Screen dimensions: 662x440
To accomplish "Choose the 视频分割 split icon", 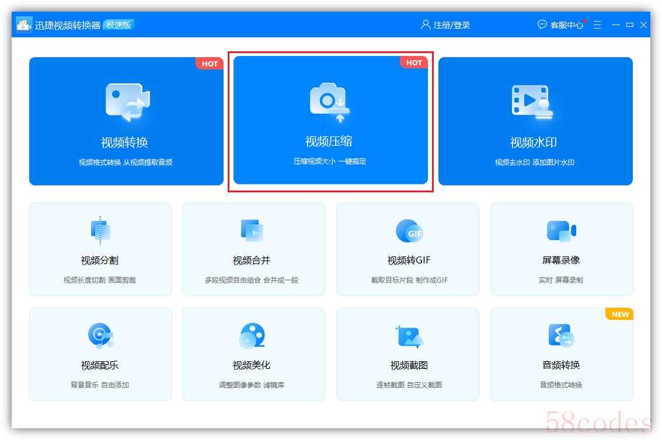I will [100, 231].
